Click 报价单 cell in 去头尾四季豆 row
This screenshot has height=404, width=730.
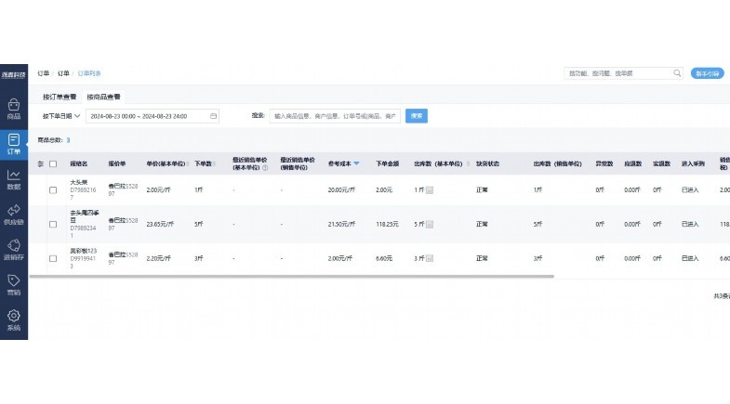point(123,224)
